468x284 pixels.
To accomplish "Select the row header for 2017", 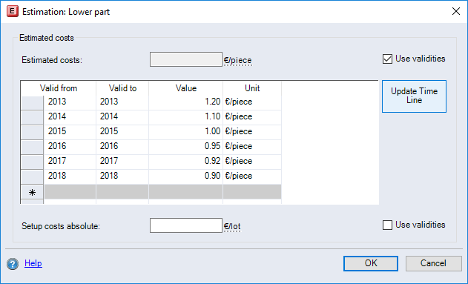I will coord(32,162).
